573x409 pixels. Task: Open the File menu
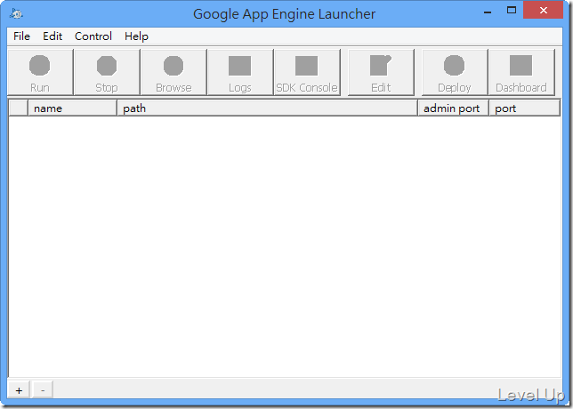pyautogui.click(x=21, y=36)
